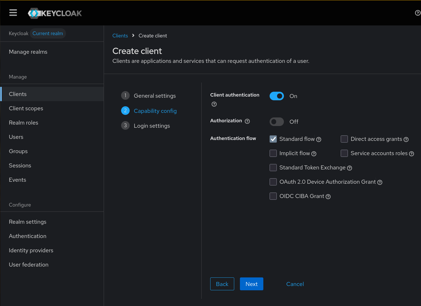Show help tooltip for Standard flow
The width and height of the screenshot is (421, 306).
click(x=319, y=139)
